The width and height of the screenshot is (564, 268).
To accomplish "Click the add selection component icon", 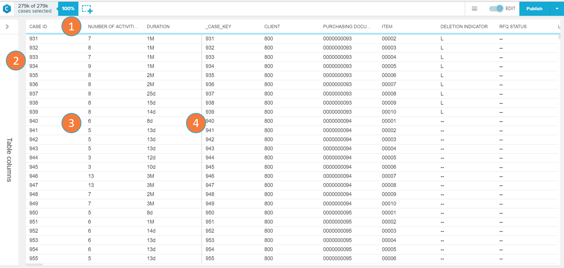I will click(87, 9).
